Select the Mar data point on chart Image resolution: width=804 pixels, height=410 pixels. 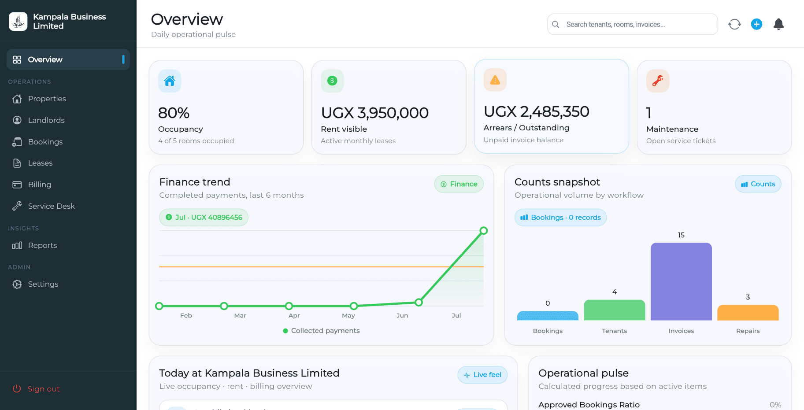coord(224,306)
